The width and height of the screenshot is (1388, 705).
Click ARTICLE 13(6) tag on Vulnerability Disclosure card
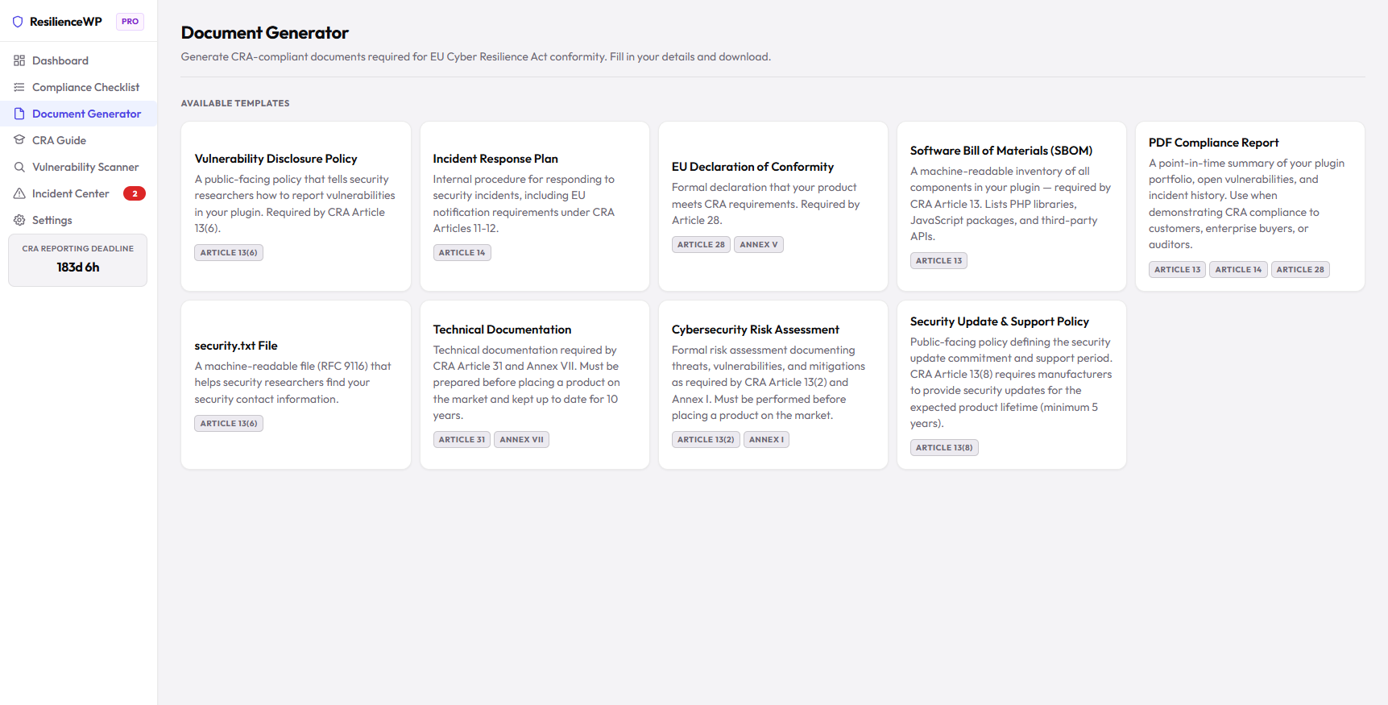coord(229,253)
